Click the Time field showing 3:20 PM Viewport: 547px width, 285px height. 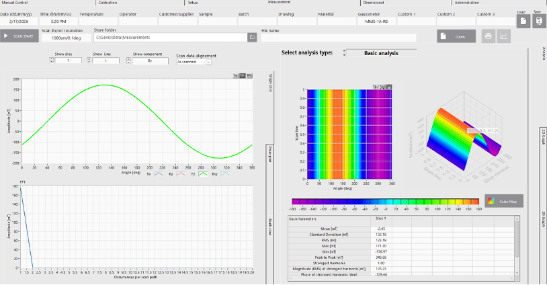(58, 22)
